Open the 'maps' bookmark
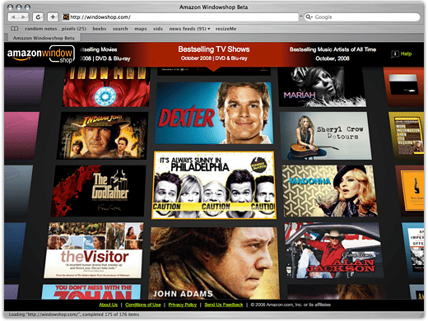Viewport: 428px width, 321px height. tap(141, 29)
